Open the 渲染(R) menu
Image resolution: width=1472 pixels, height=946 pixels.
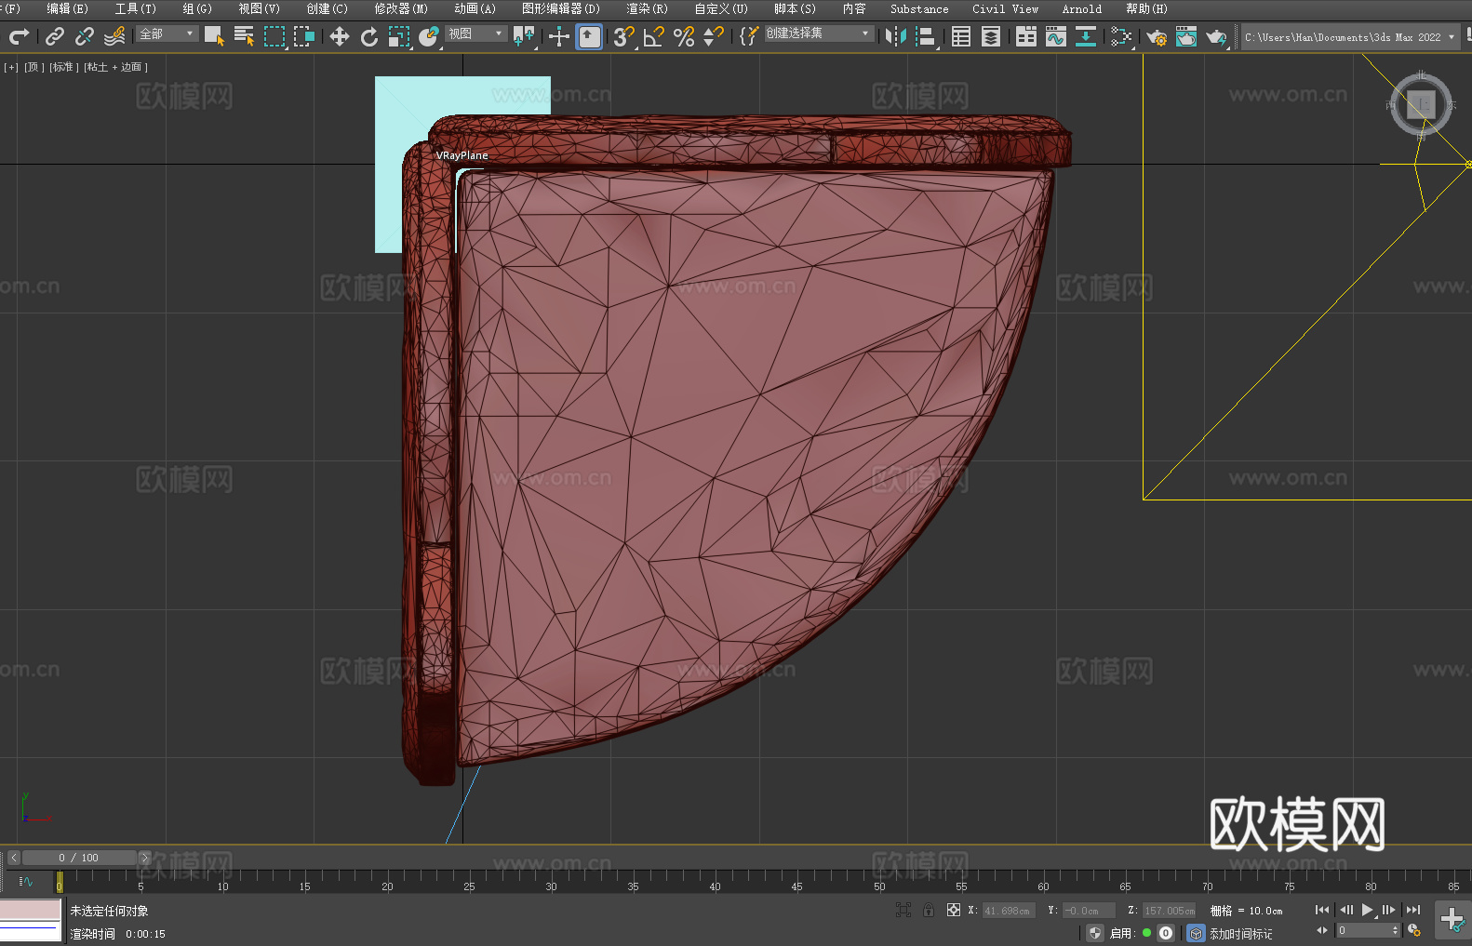point(647,8)
